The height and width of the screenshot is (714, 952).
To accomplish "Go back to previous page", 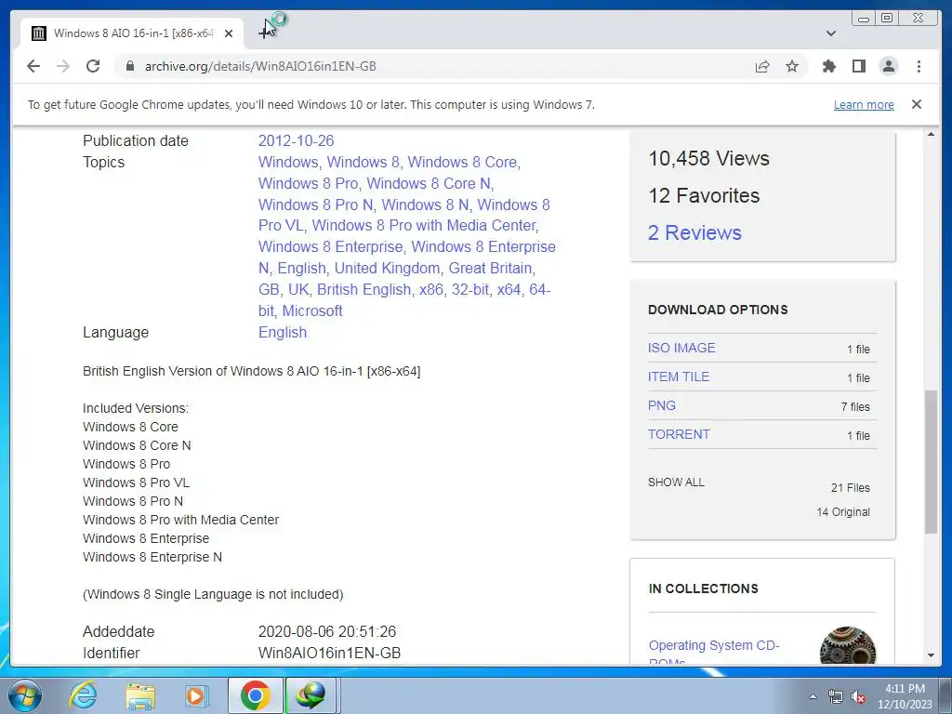I will coord(33,66).
